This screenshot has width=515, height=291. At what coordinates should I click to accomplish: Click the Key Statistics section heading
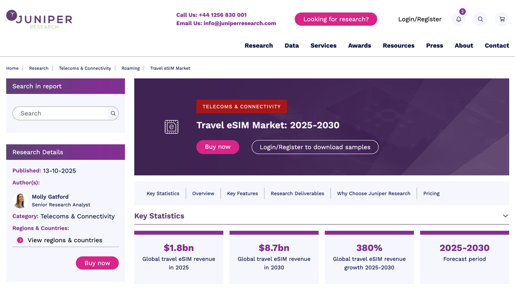point(159,216)
